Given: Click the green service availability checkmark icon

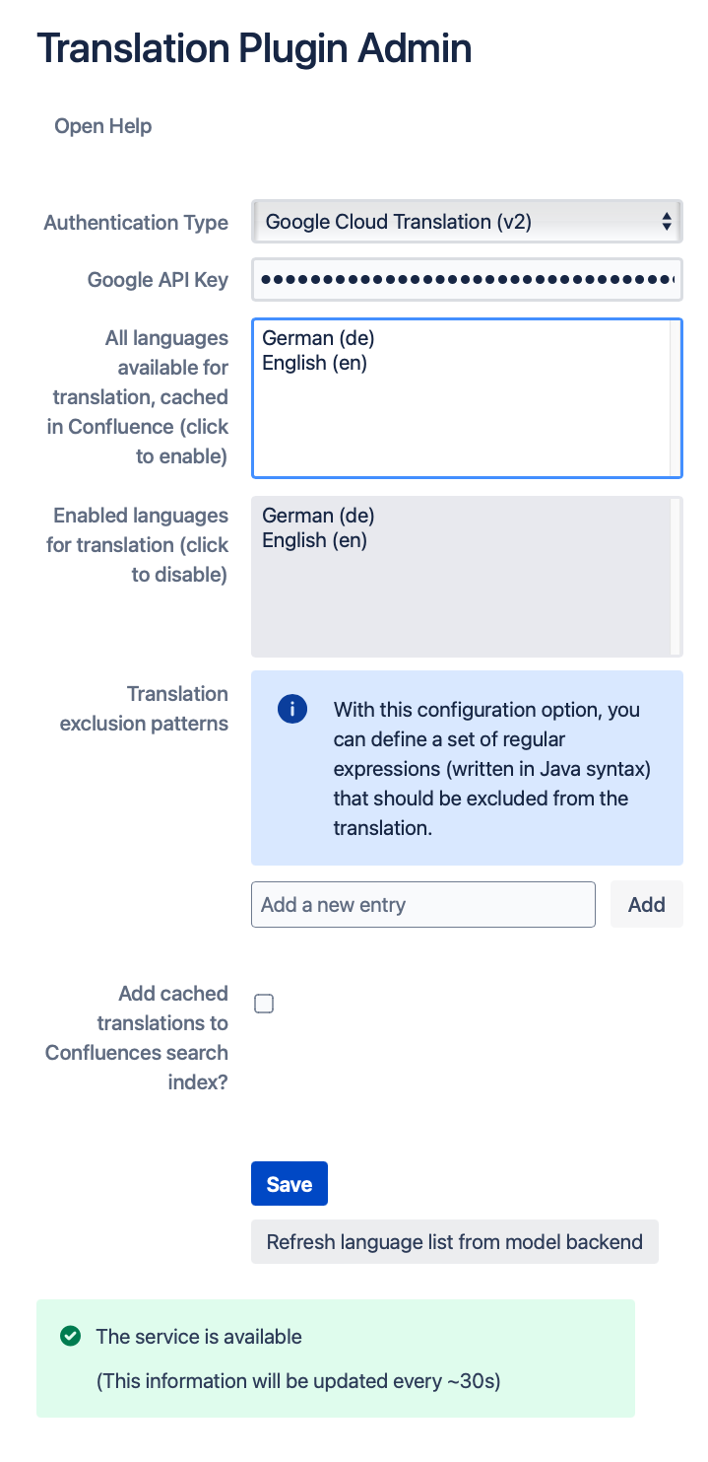Looking at the screenshot, I should click(x=69, y=1336).
